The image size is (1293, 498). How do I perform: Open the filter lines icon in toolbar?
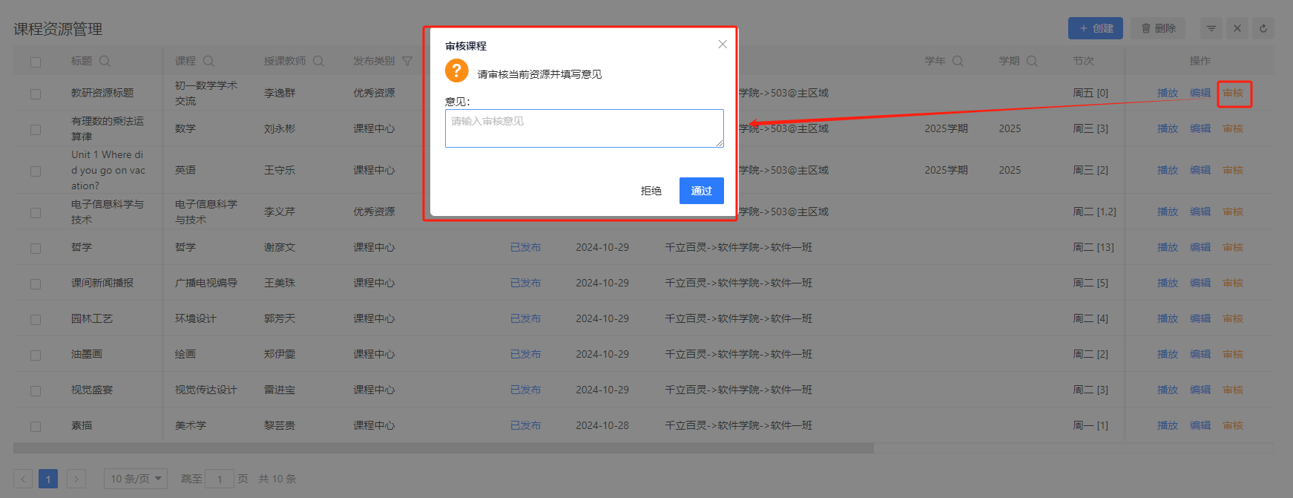tap(1211, 29)
